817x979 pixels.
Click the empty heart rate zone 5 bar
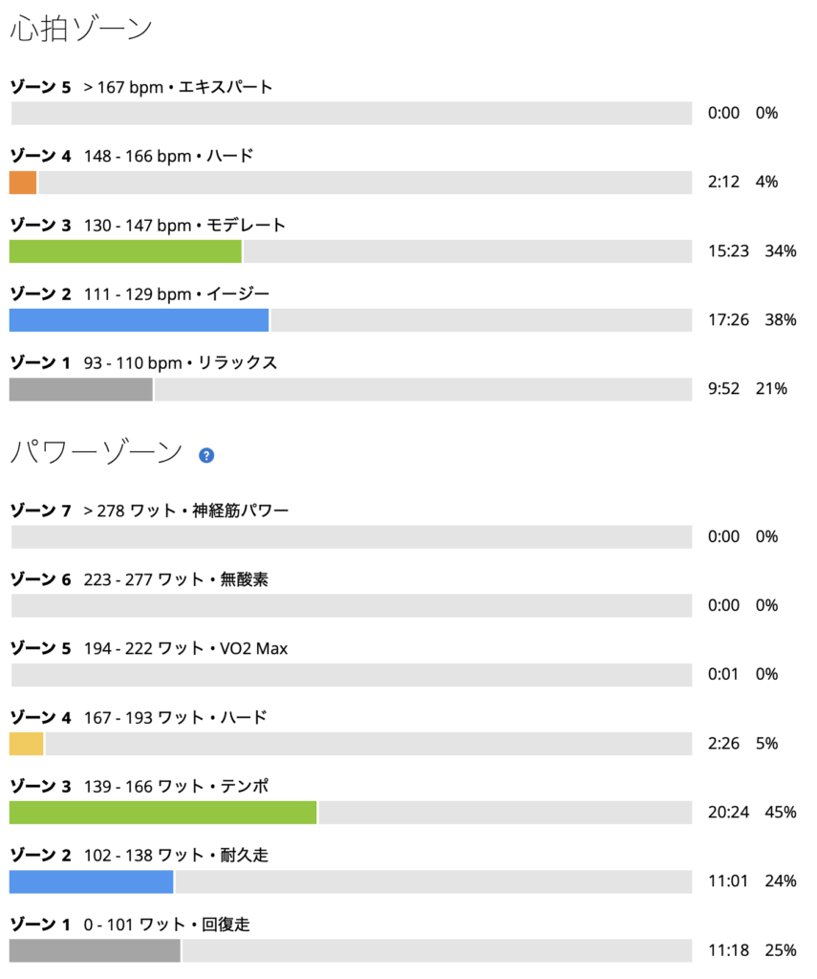point(352,113)
